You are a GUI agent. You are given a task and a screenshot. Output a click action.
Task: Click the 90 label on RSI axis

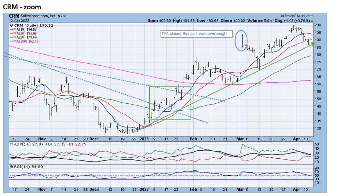pyautogui.click(x=317, y=168)
